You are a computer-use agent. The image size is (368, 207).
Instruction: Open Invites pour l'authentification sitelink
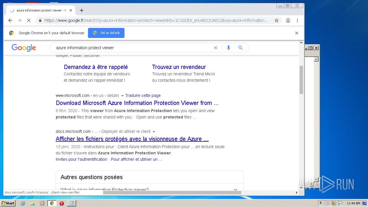[x=81, y=159]
